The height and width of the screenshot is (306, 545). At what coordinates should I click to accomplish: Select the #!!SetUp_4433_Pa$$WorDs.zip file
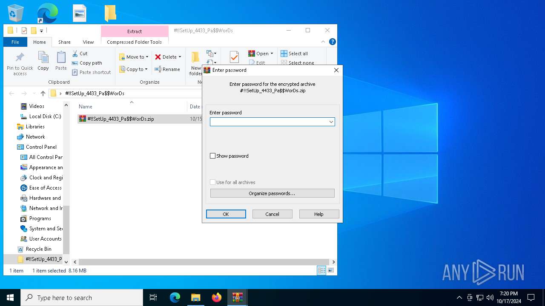(117, 119)
